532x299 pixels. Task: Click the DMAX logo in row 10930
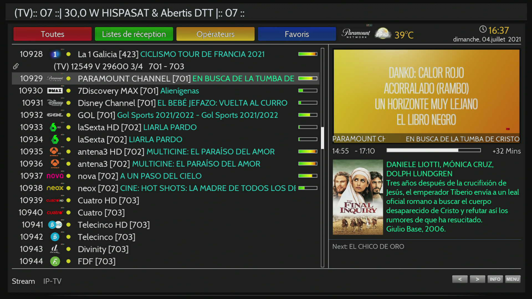55,91
